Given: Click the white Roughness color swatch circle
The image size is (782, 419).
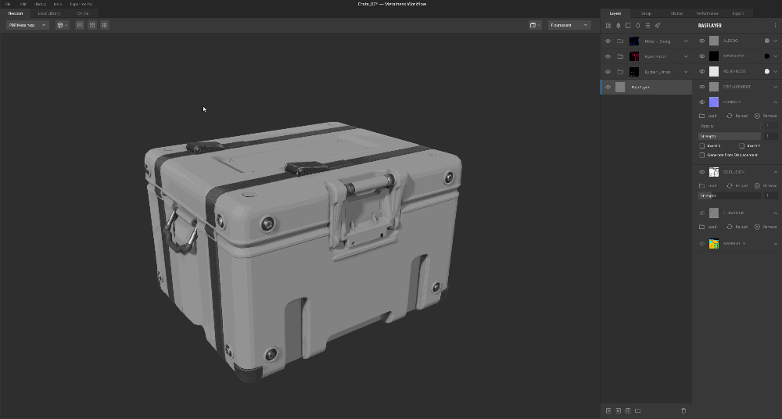Looking at the screenshot, I should coord(766,71).
